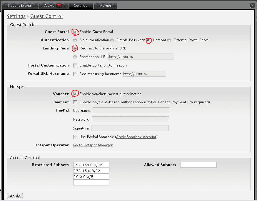Open the Recent Events tab

(x=20, y=6)
